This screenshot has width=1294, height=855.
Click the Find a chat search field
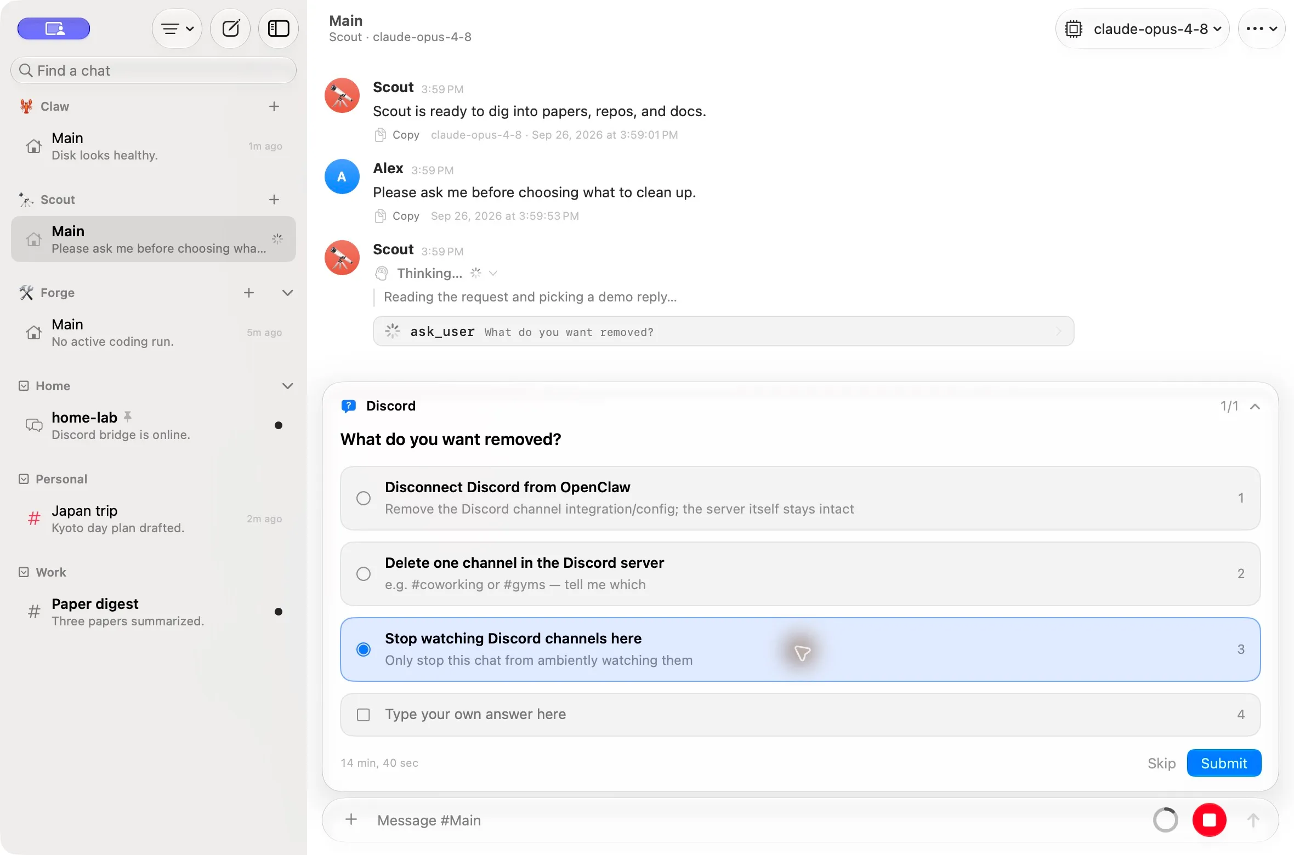click(x=154, y=71)
